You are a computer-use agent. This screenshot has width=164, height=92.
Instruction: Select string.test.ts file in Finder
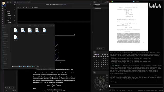[x=44, y=31]
